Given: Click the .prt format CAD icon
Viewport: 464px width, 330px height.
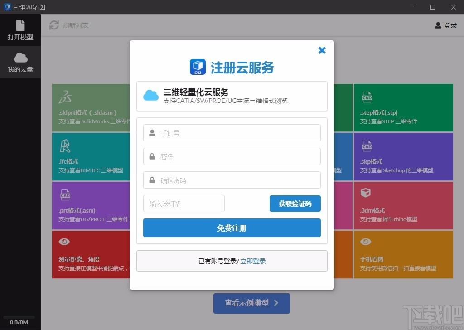Looking at the screenshot, I should click(65, 195).
